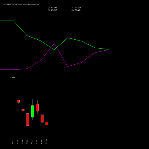Select the small red candle for 28 Jul
This screenshot has height=149, width=149.
click(23, 110)
